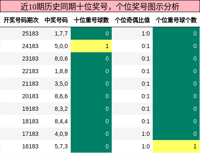The height and width of the screenshot is (153, 200).
Task: Click green units repeat cell in row 17183
Action: (176, 134)
